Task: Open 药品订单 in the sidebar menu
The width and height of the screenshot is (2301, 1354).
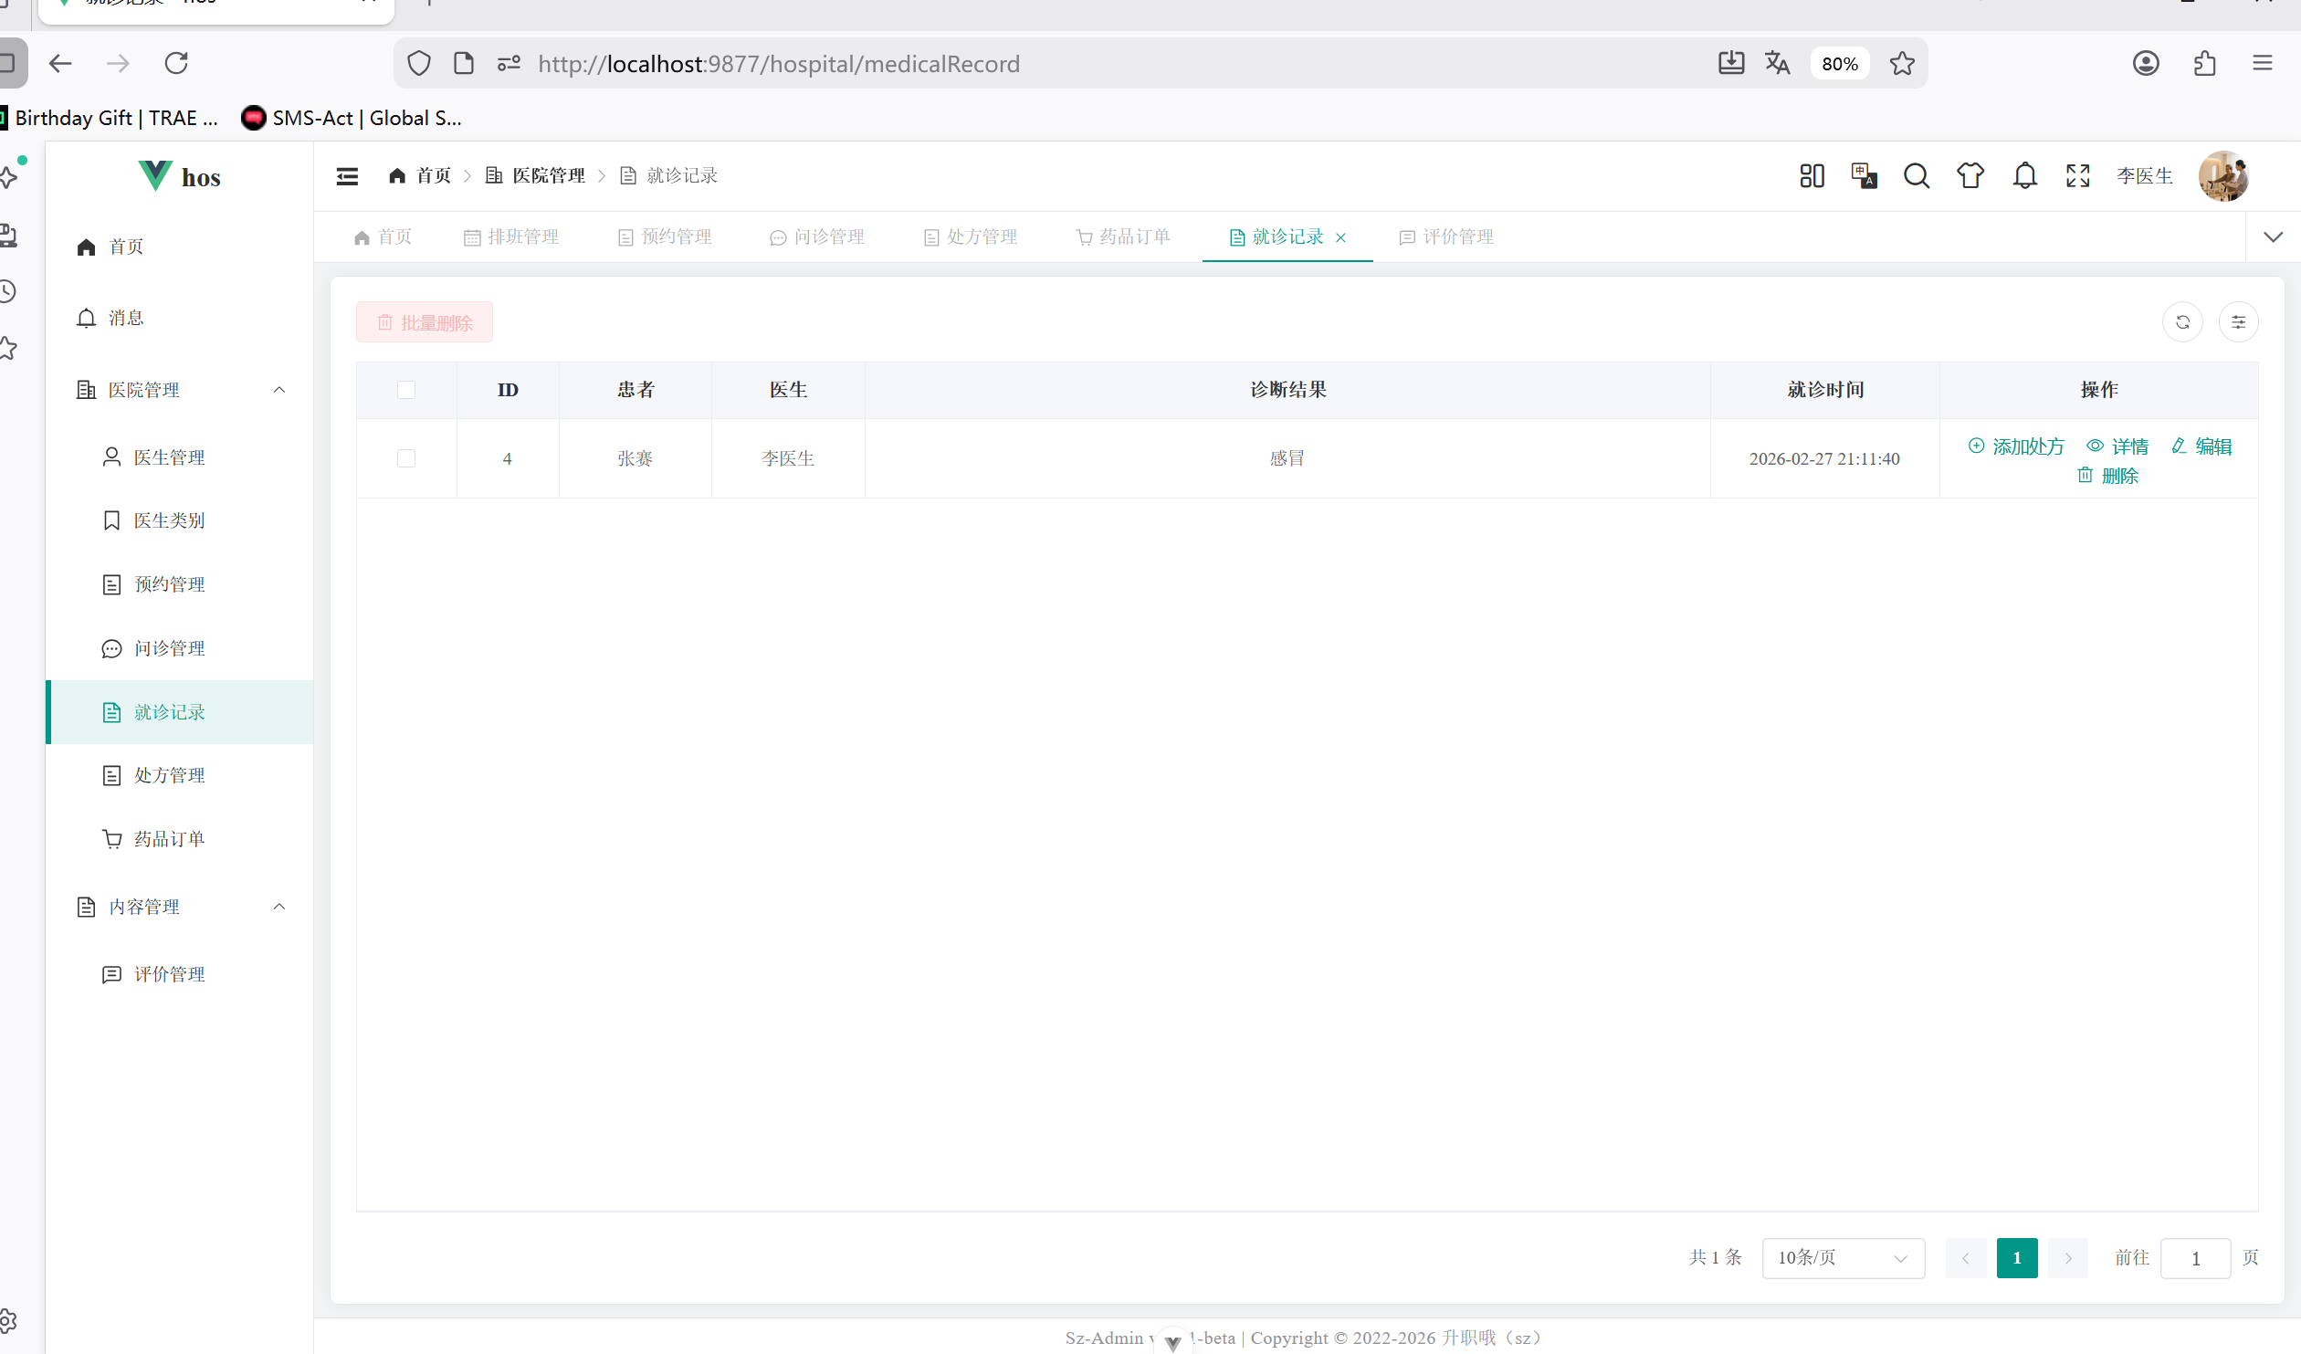Action: [169, 839]
